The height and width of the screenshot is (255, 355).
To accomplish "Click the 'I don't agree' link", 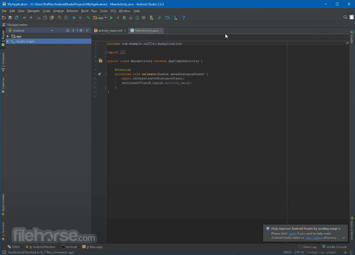I will pos(313,238).
